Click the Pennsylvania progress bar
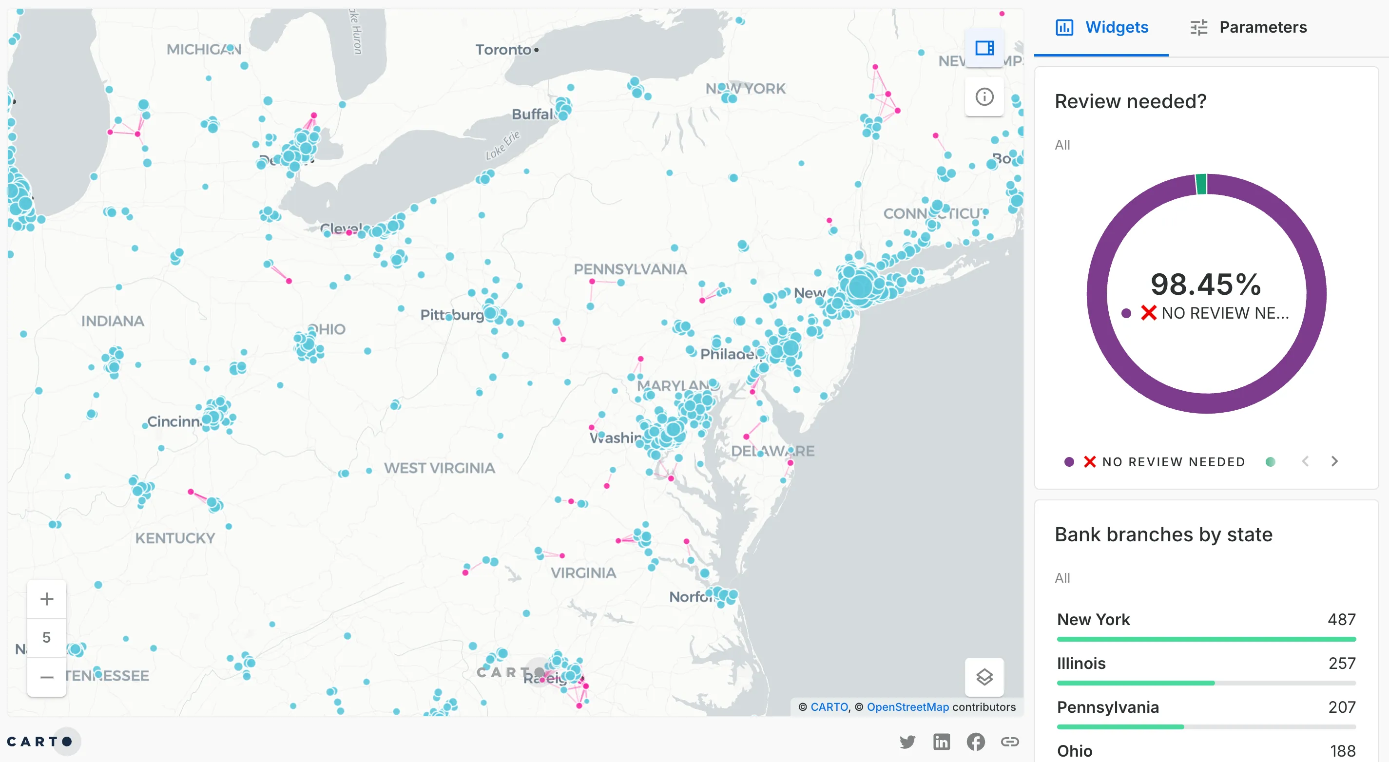This screenshot has height=762, width=1389. click(1206, 727)
